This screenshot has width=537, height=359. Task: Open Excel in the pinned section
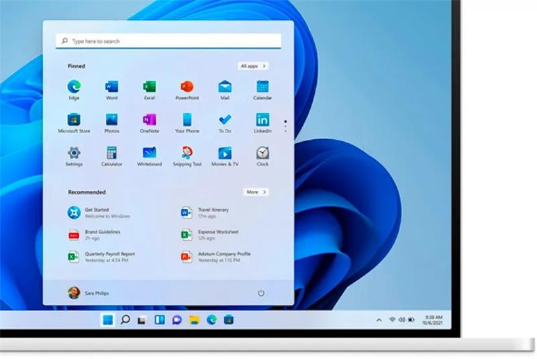coord(149,90)
